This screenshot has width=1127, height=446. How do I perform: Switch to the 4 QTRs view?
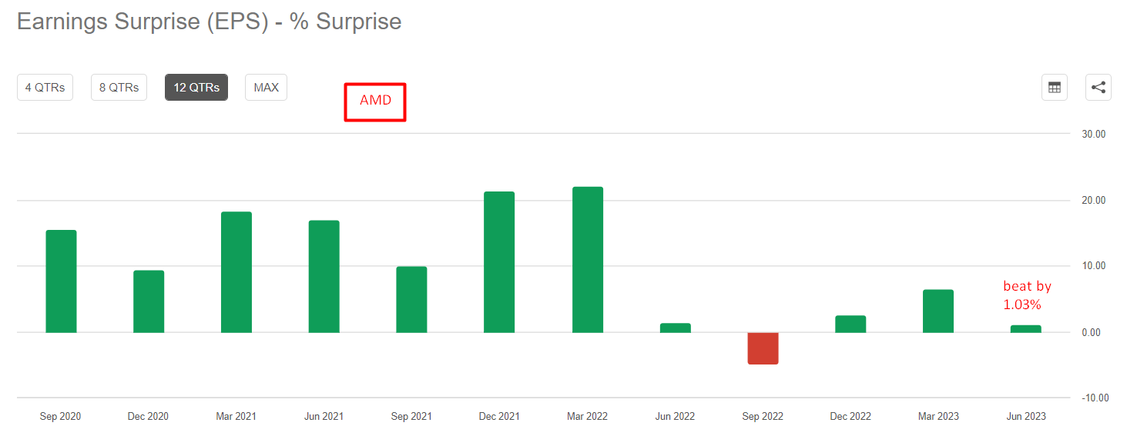click(45, 87)
